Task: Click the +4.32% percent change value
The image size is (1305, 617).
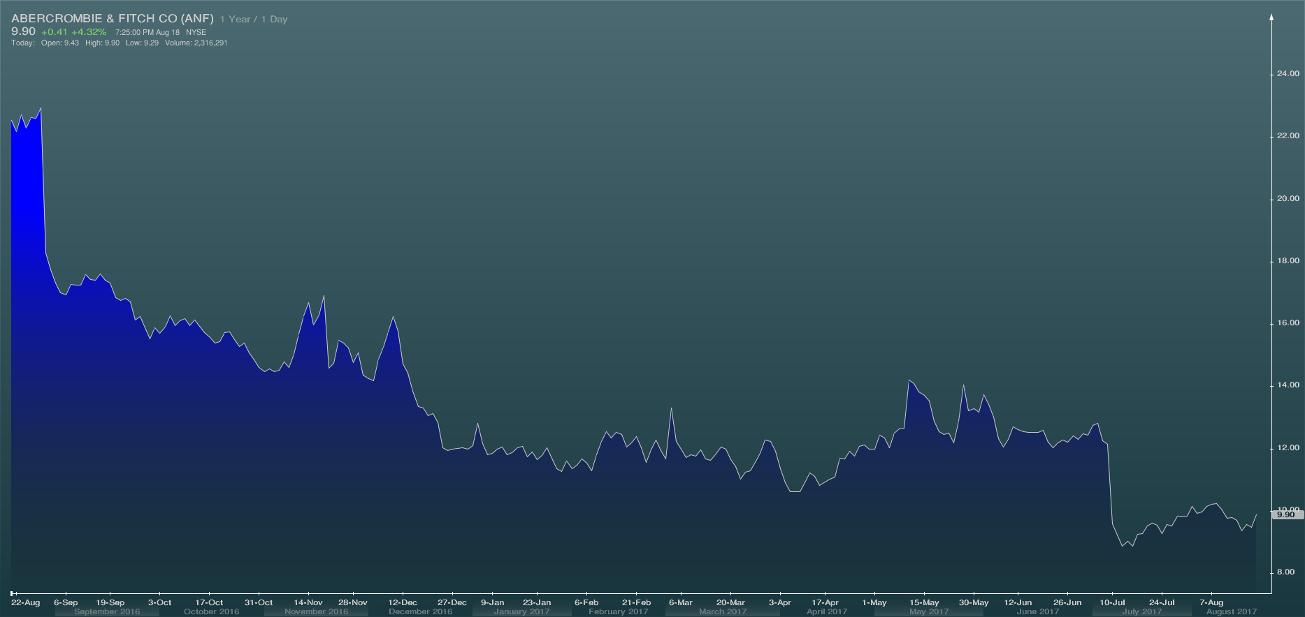Action: pyautogui.click(x=89, y=32)
